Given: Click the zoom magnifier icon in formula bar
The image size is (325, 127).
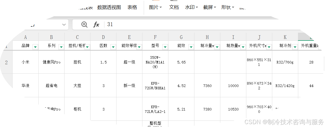Looking at the screenshot, I should coord(84,25).
